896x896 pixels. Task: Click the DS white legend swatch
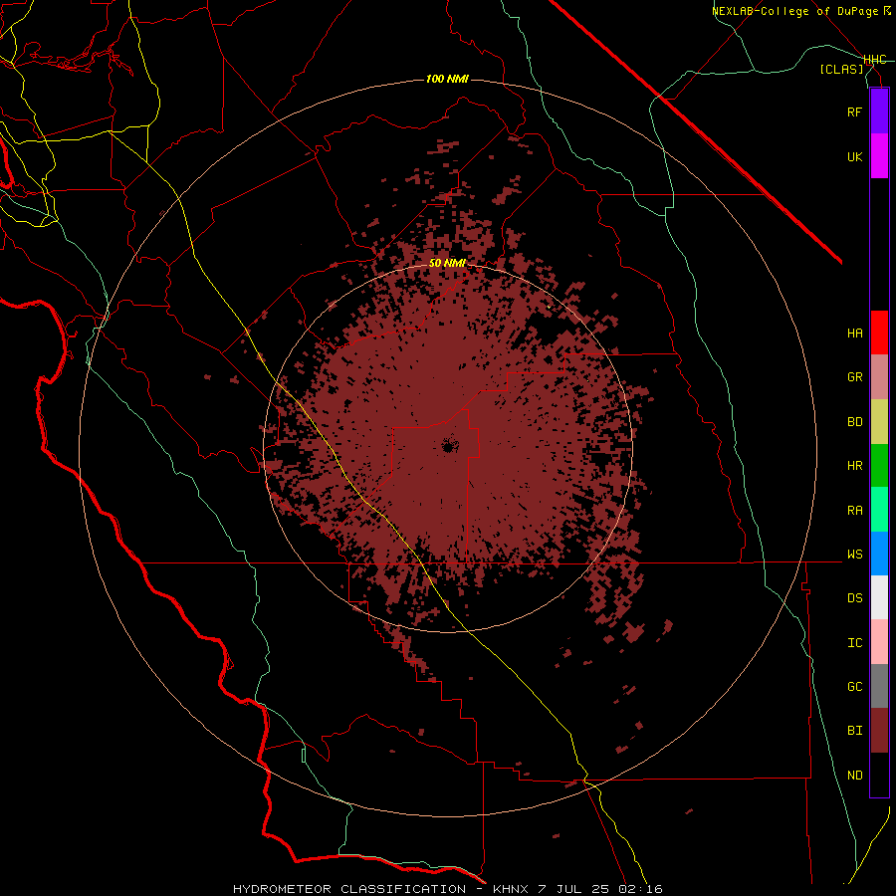click(879, 597)
